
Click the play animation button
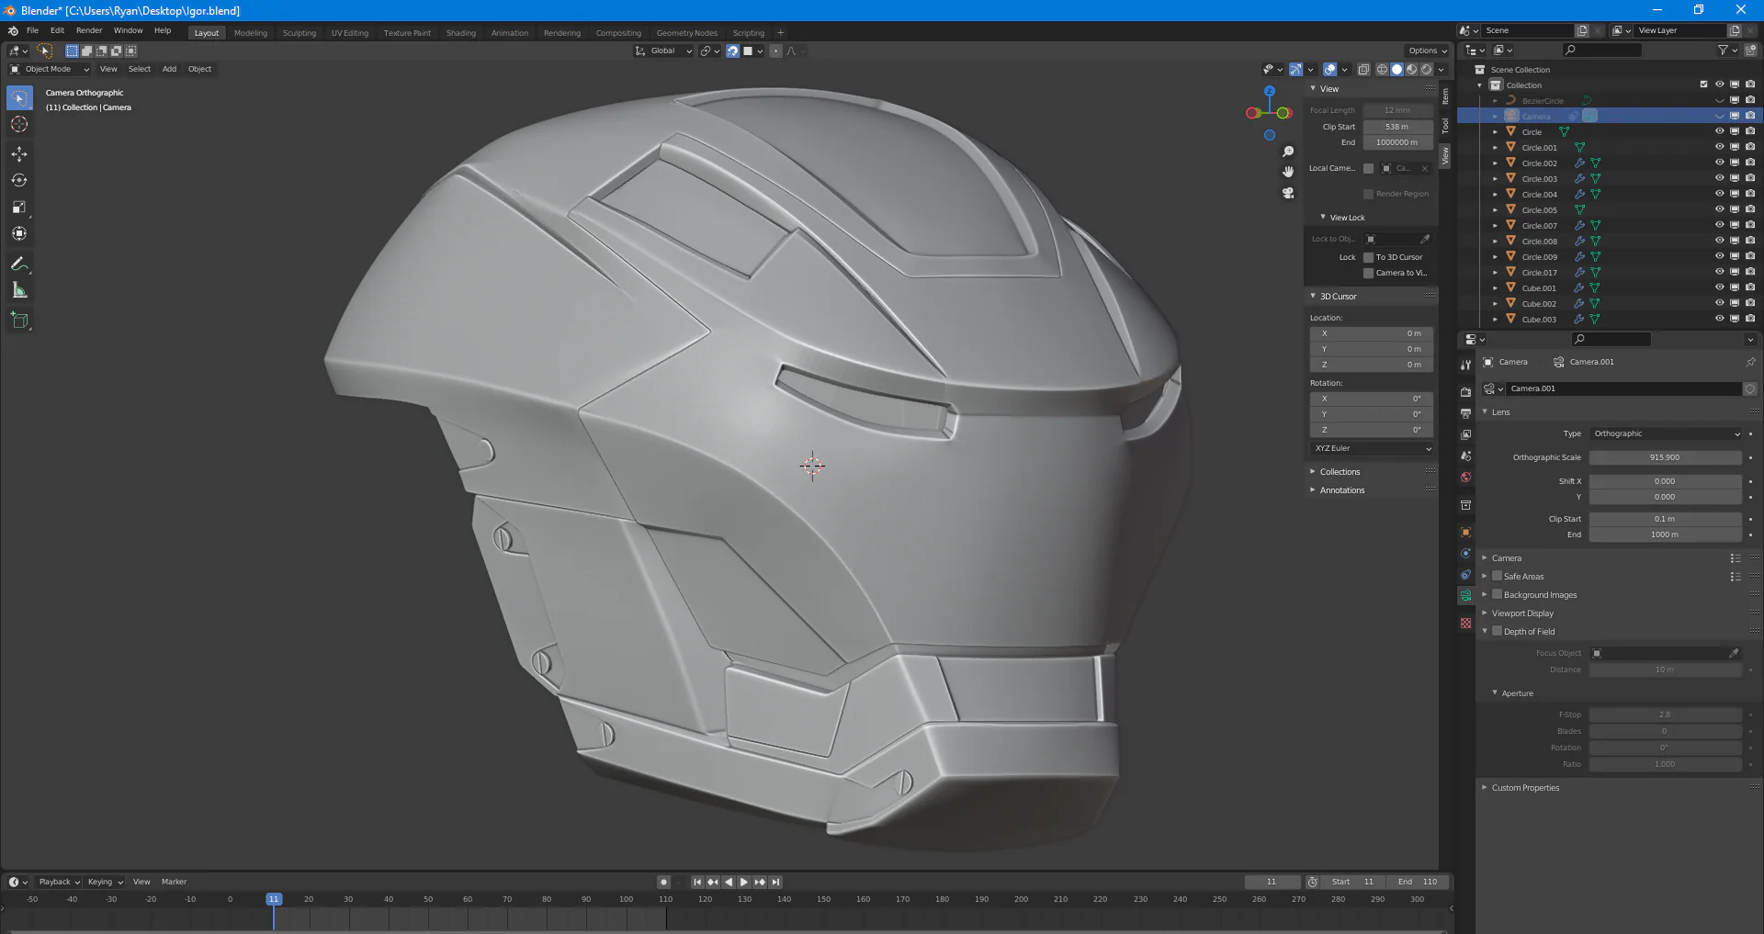(744, 882)
